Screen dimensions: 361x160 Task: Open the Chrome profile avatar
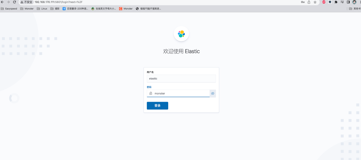pyautogui.click(x=354, y=2)
